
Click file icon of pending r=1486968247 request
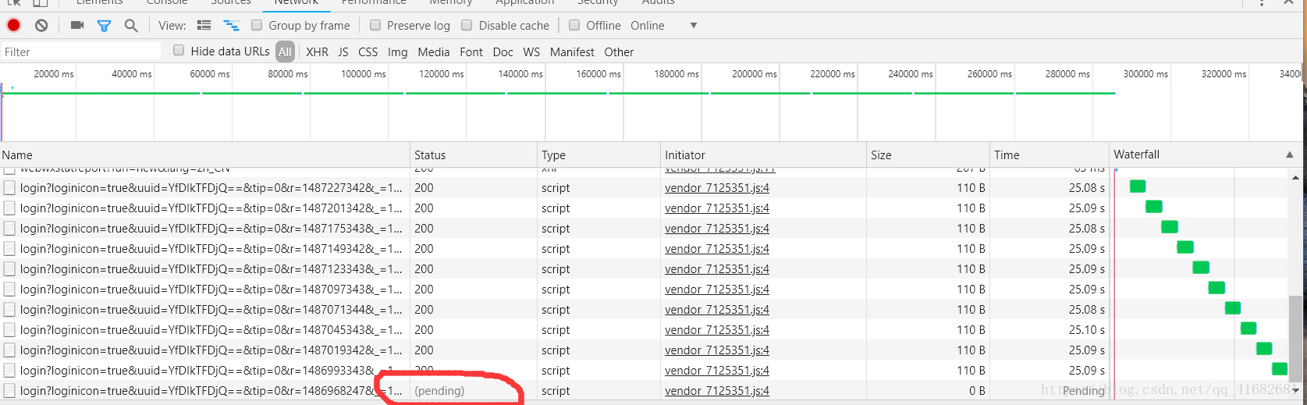coord(9,391)
